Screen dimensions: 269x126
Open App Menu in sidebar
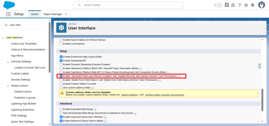[x=17, y=56]
